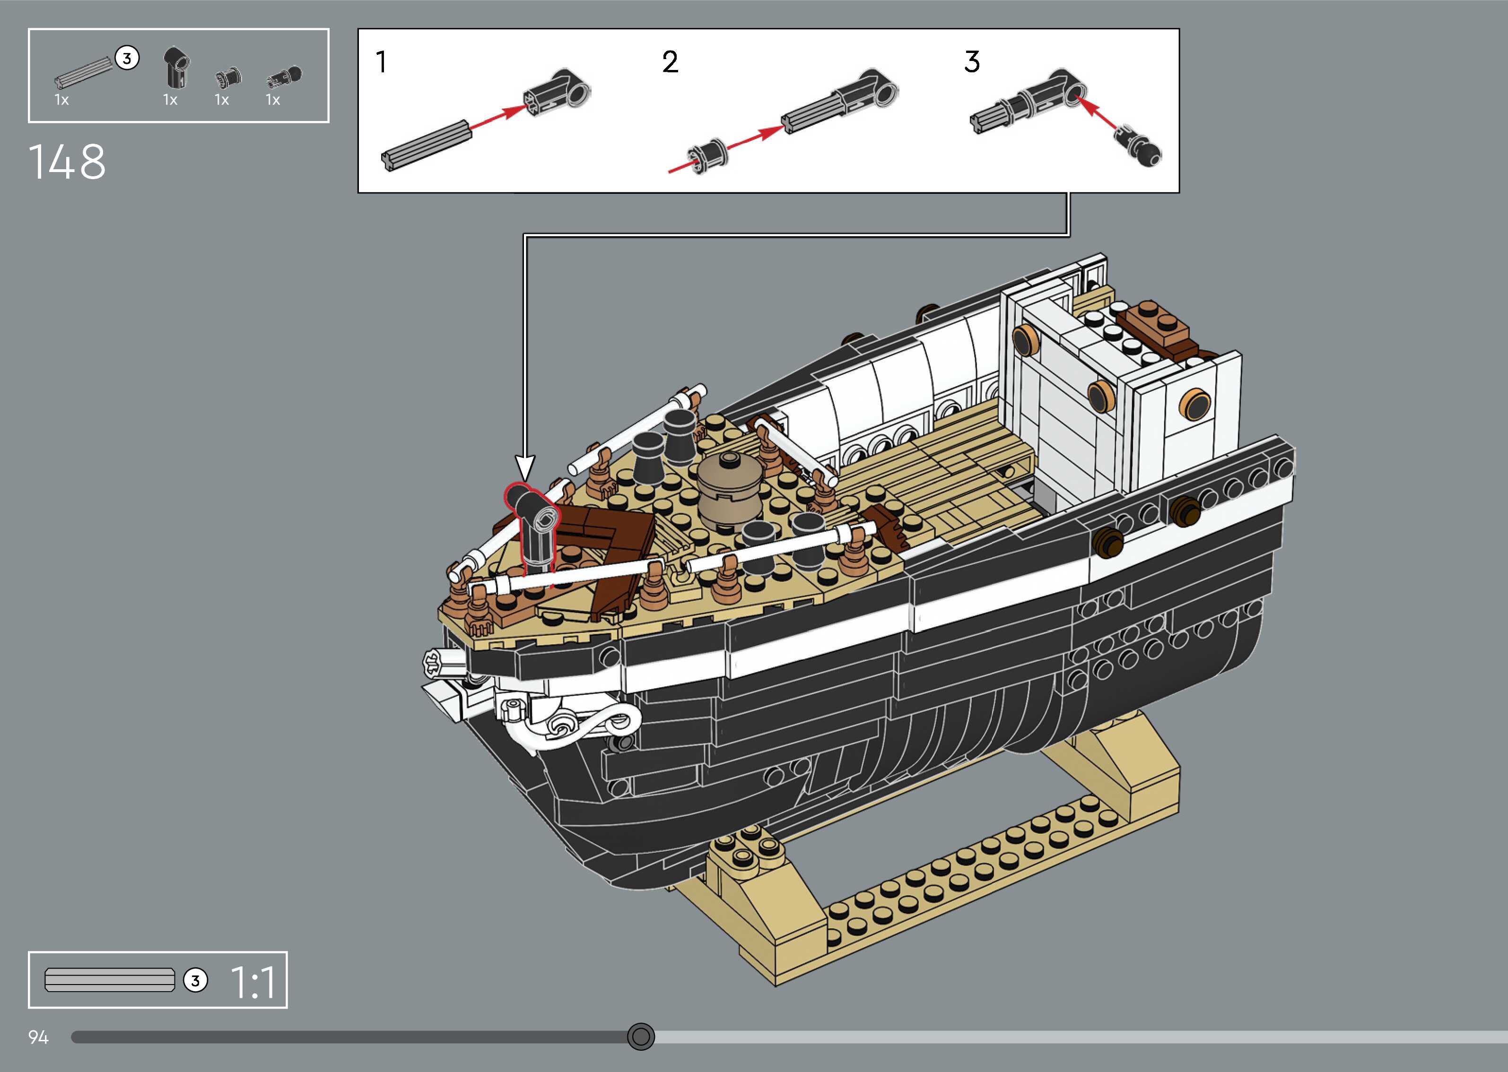Click the full-size axle in scale box

click(x=110, y=979)
